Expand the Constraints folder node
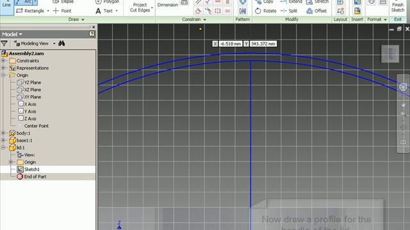Screen dimensions: 410x230 3,61
